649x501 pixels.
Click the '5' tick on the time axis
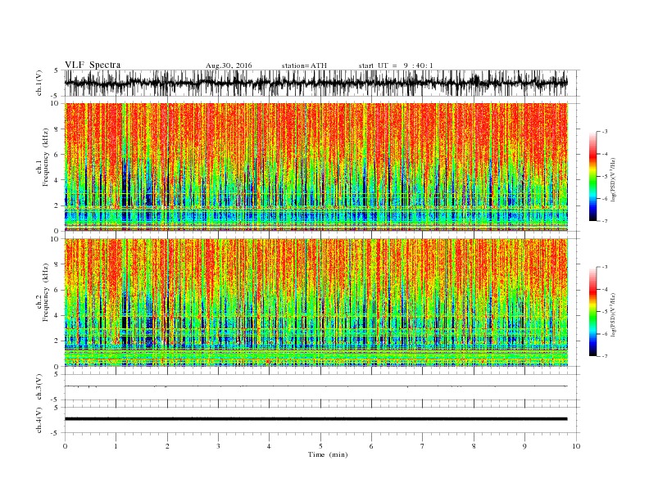320,446
